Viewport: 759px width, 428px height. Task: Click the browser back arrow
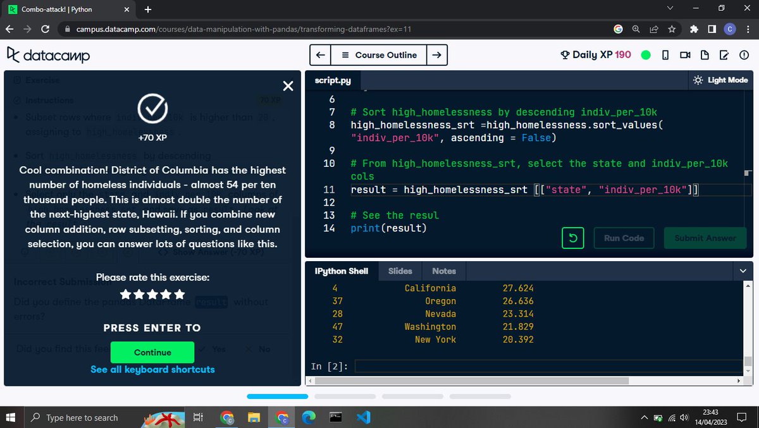[x=11, y=29]
